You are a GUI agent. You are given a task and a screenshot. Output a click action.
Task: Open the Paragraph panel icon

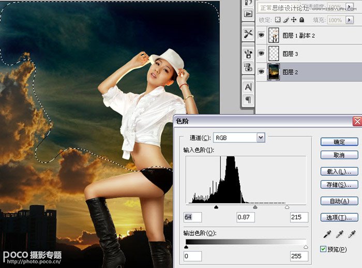[248, 100]
